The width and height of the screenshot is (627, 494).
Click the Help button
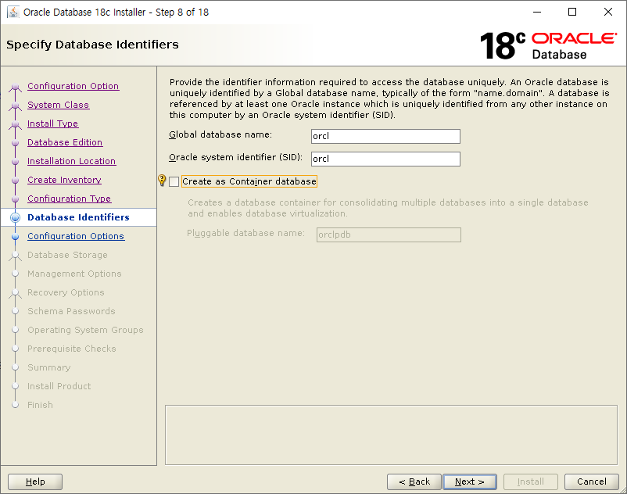tap(35, 481)
